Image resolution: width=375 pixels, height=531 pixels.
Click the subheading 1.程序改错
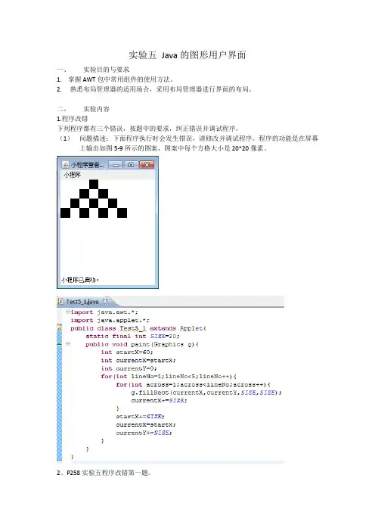coord(73,119)
